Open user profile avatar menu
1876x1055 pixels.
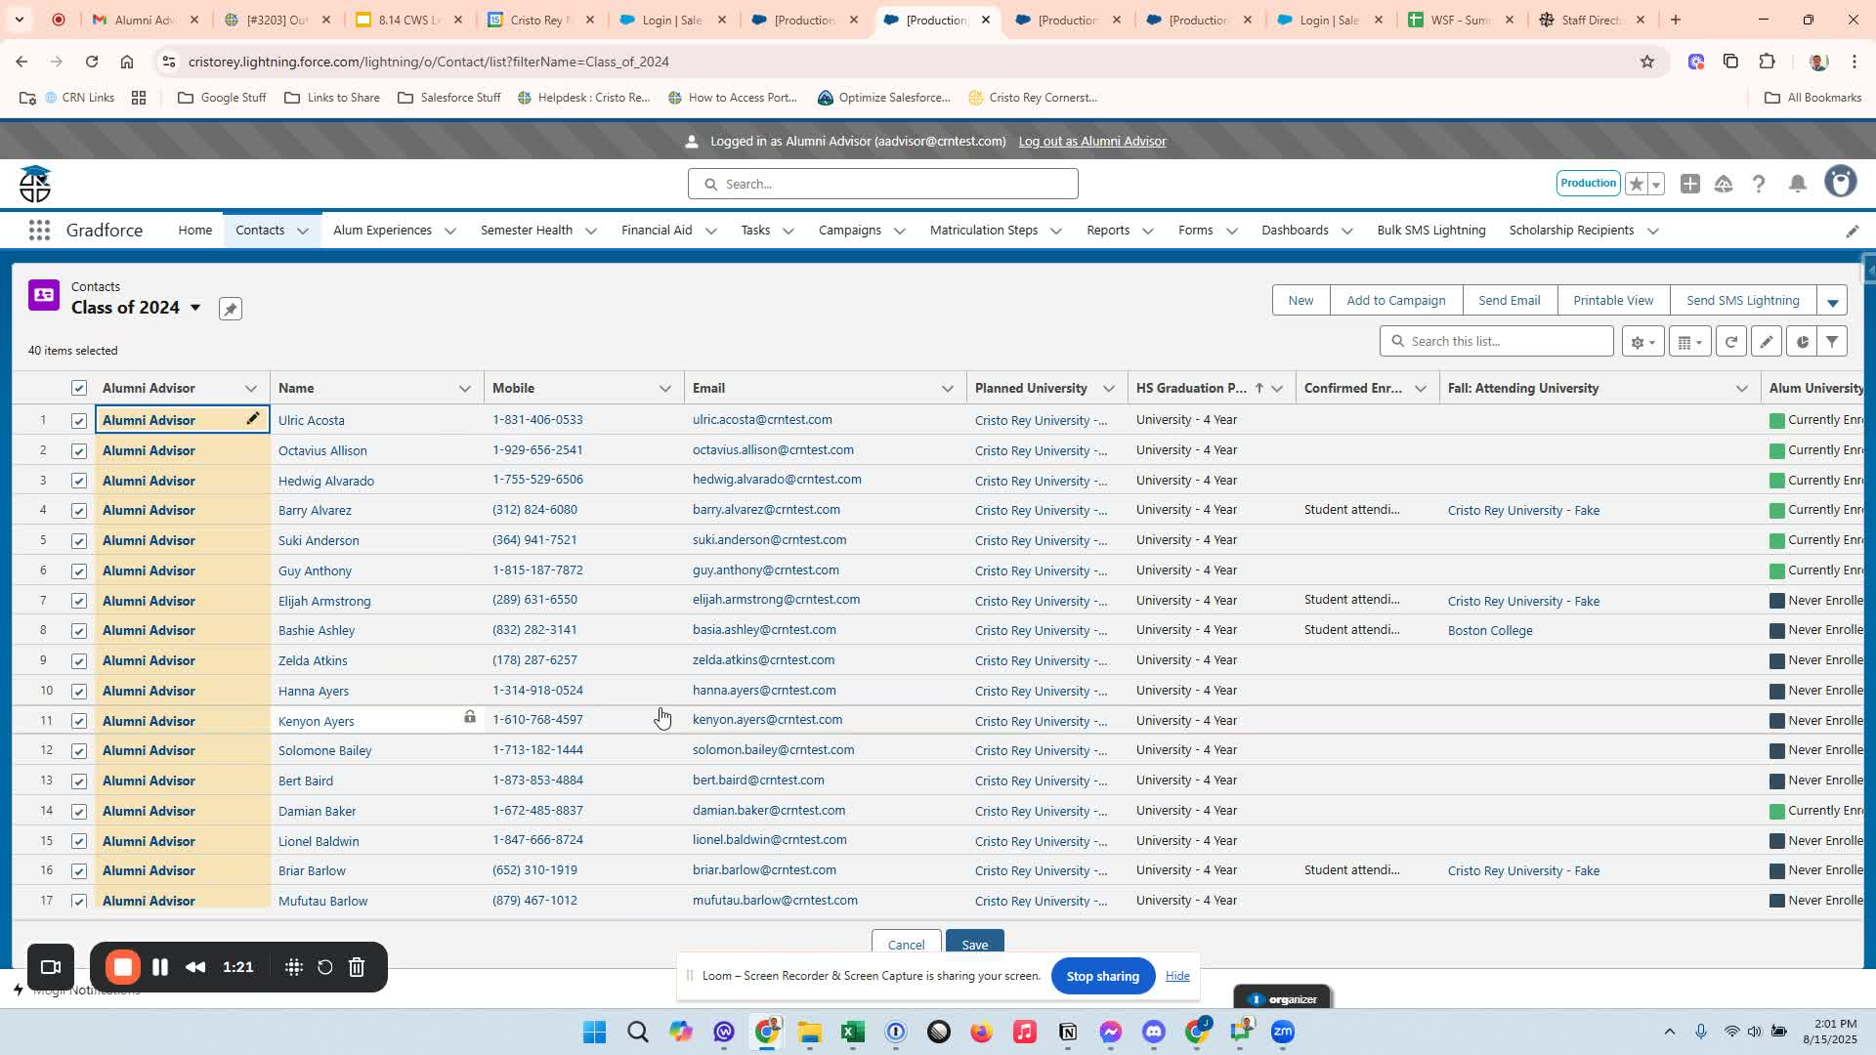click(1840, 183)
